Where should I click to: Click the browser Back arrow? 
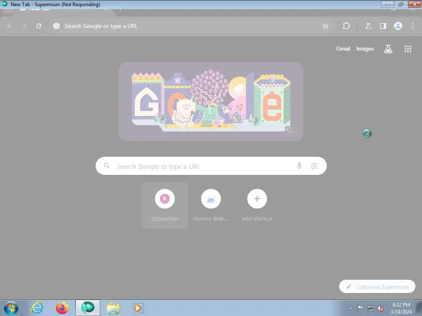tap(9, 26)
